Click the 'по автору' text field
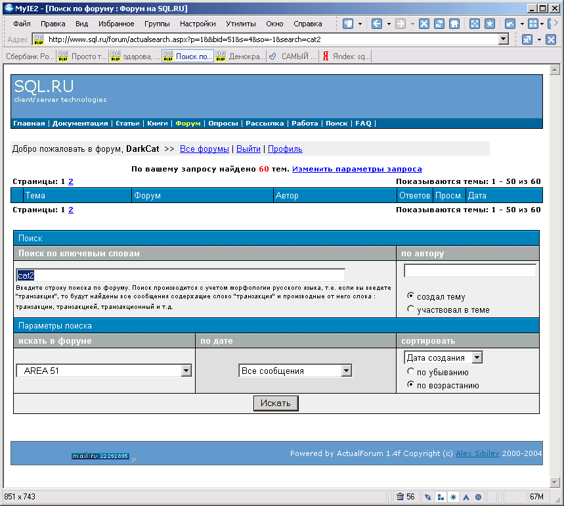This screenshot has height=506, width=564. (x=469, y=271)
